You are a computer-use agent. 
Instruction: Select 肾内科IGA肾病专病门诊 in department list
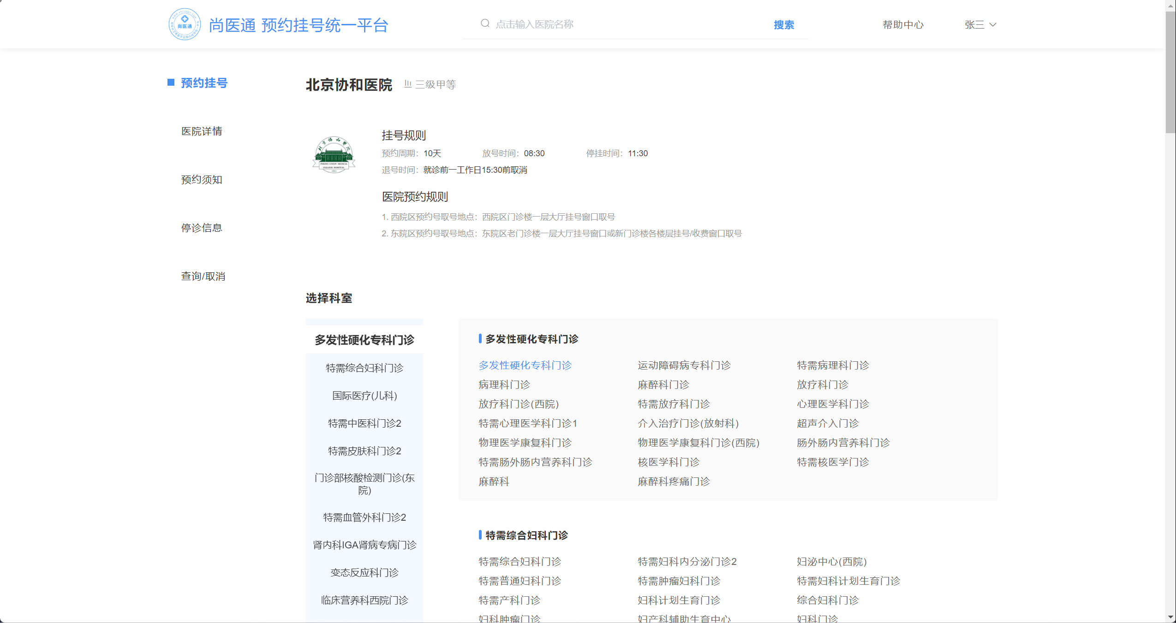click(x=364, y=545)
